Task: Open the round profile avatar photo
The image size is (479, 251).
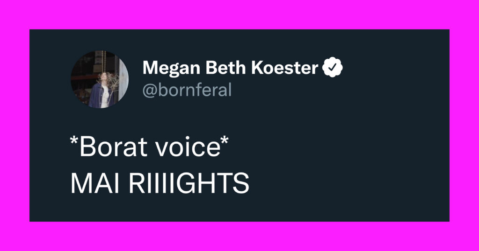Action: 100,79
